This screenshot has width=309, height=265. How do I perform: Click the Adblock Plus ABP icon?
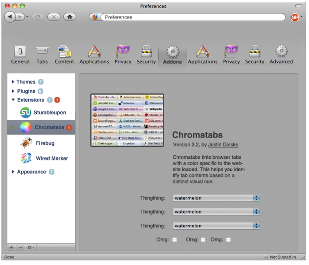click(295, 17)
